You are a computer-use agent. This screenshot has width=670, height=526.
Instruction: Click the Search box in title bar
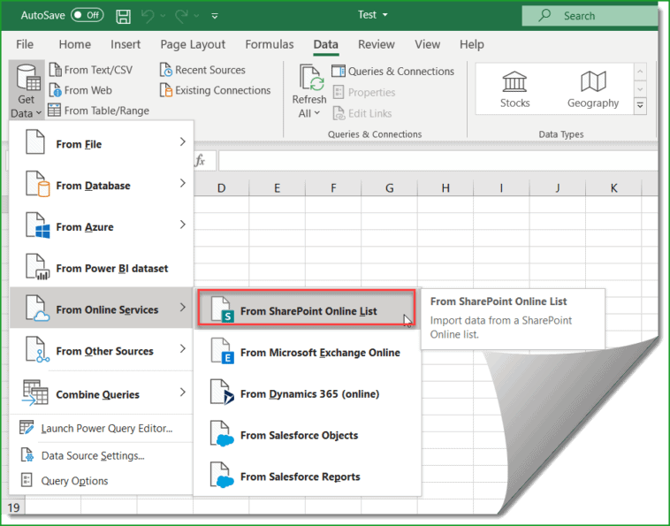coord(590,16)
